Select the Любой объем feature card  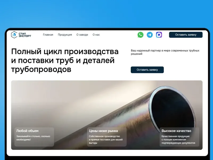click(x=34, y=137)
